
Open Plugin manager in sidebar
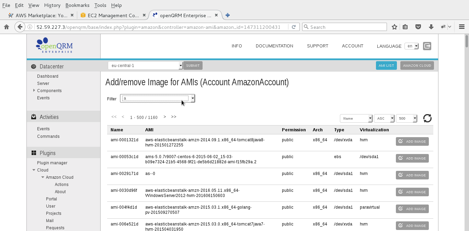pos(52,163)
